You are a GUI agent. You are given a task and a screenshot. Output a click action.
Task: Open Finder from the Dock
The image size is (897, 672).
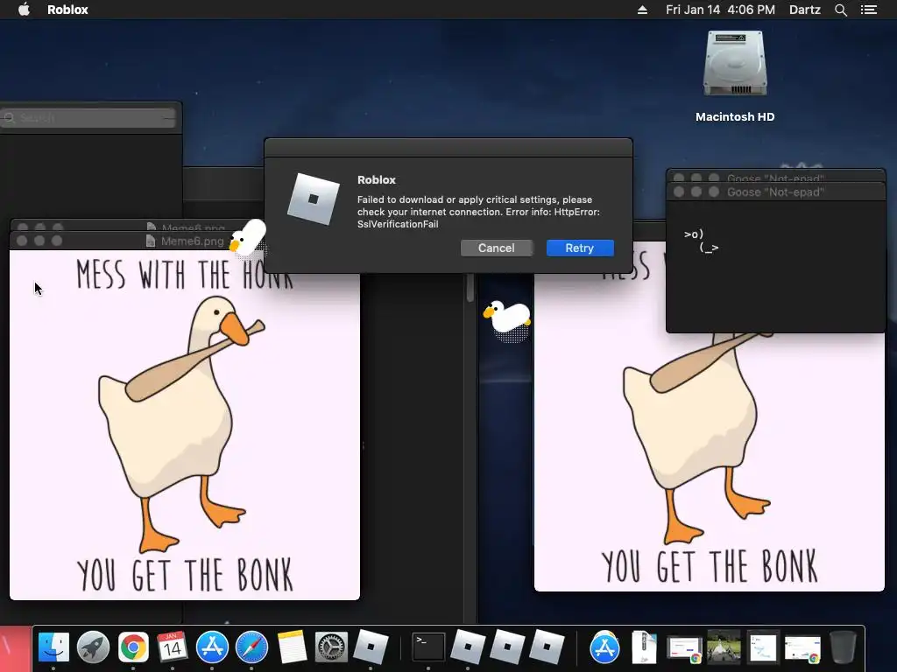point(53,647)
